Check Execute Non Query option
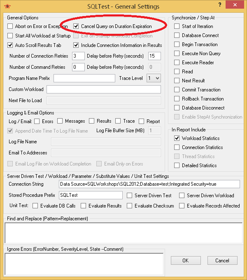 point(177,54)
